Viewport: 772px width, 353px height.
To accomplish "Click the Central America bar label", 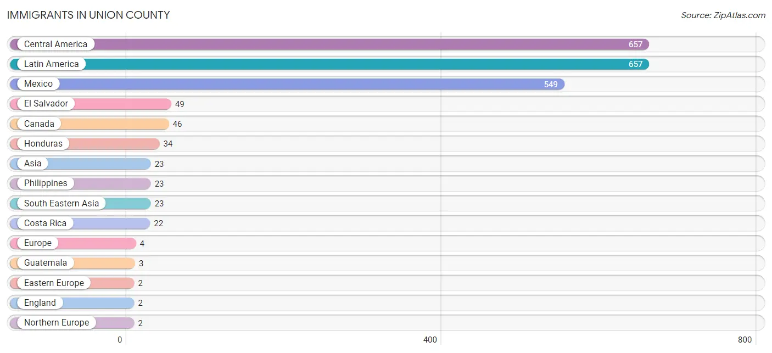I will pos(55,44).
